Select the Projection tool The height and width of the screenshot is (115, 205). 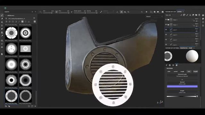[2, 22]
